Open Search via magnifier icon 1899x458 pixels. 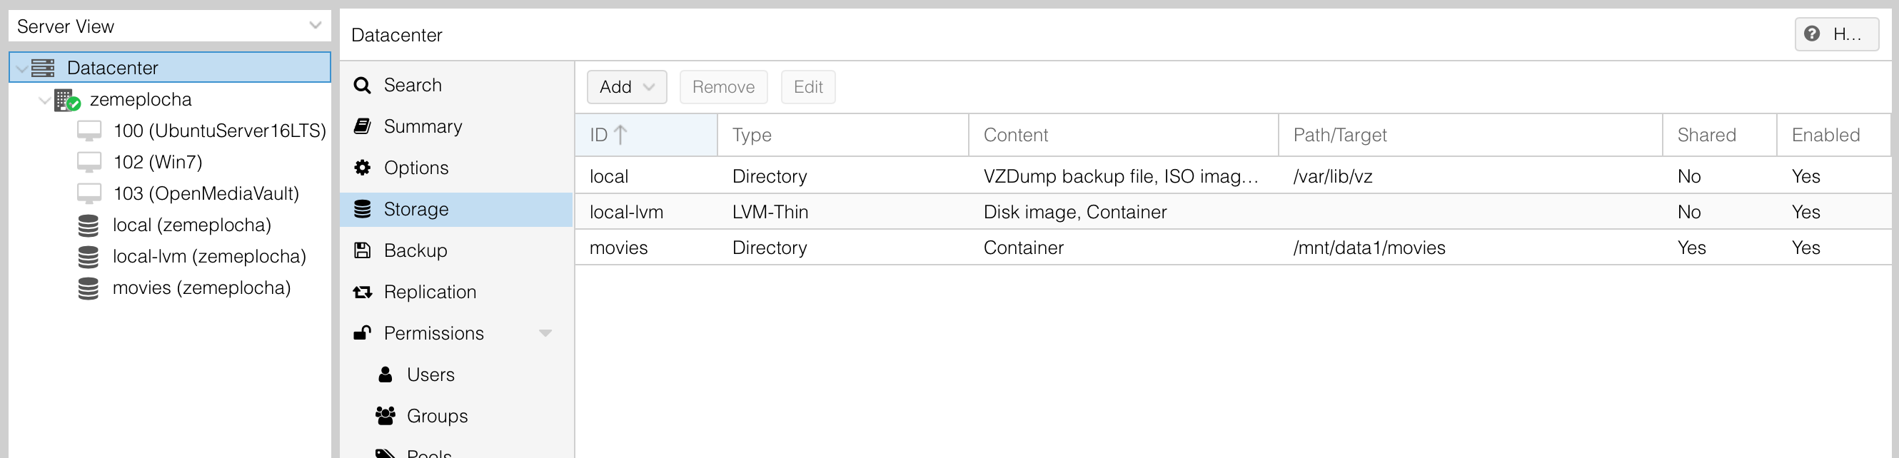[x=362, y=86]
